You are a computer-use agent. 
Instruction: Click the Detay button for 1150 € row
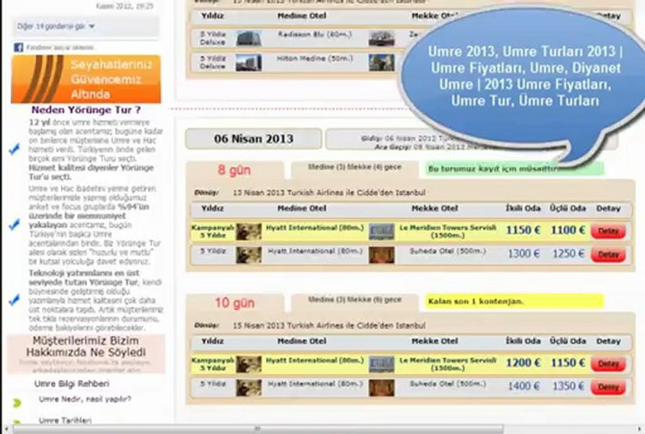(x=608, y=231)
